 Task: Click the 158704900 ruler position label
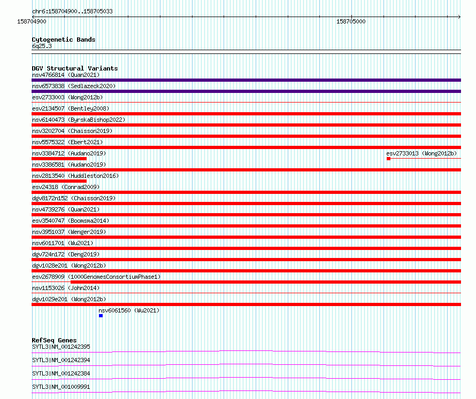point(32,21)
